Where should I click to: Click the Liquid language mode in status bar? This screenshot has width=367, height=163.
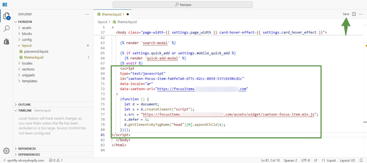click(329, 160)
